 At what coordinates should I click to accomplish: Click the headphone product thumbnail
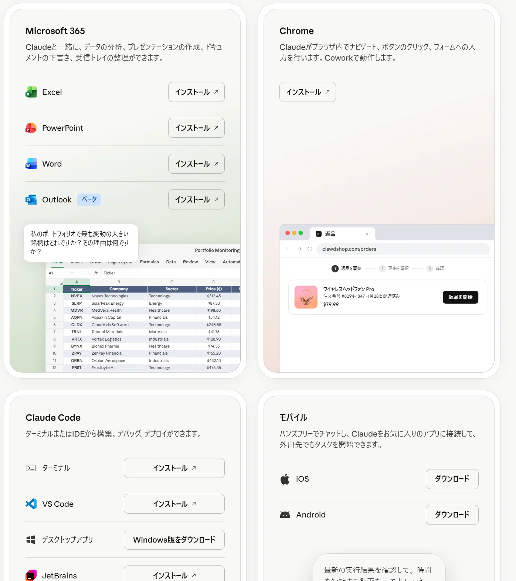pyautogui.click(x=306, y=297)
